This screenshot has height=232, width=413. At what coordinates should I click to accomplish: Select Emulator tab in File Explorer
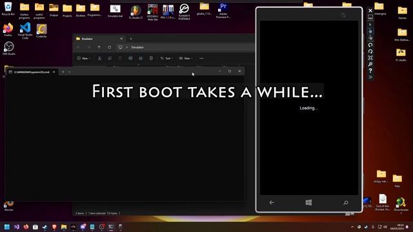click(x=99, y=39)
